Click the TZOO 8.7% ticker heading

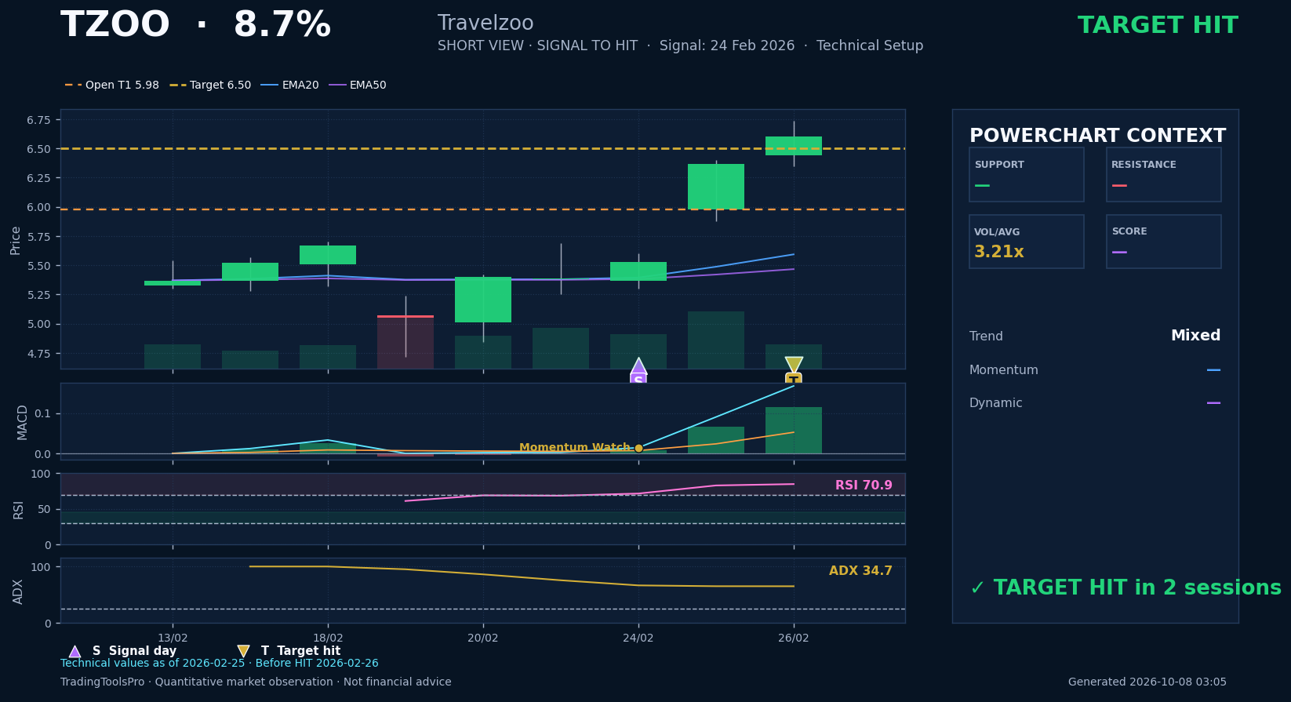click(195, 25)
